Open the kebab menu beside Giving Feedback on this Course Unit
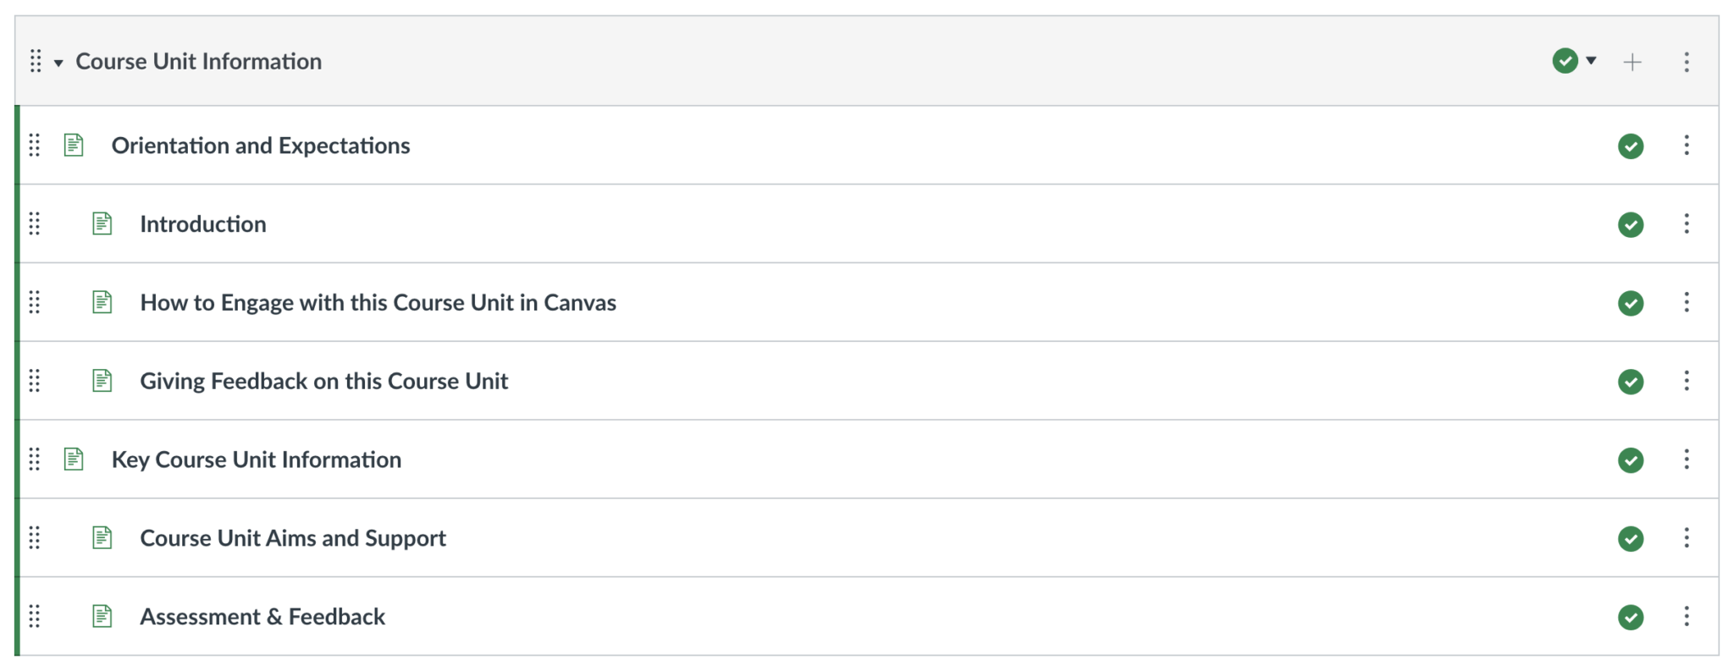Image resolution: width=1734 pixels, height=671 pixels. point(1687,381)
